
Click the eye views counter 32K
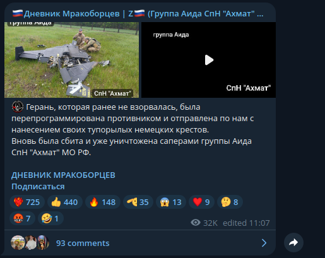[x=204, y=223]
